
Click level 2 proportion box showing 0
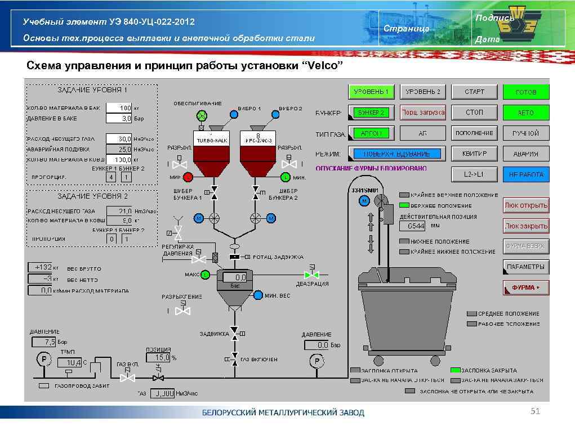coord(112,239)
